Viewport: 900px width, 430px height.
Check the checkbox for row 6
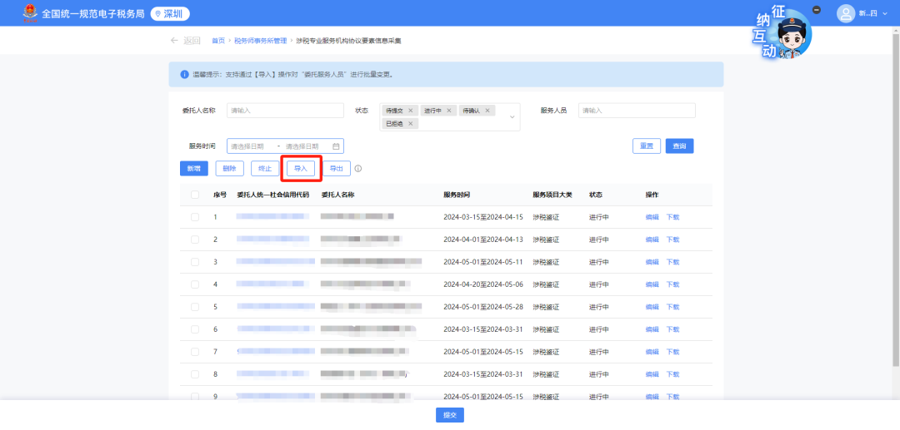194,329
